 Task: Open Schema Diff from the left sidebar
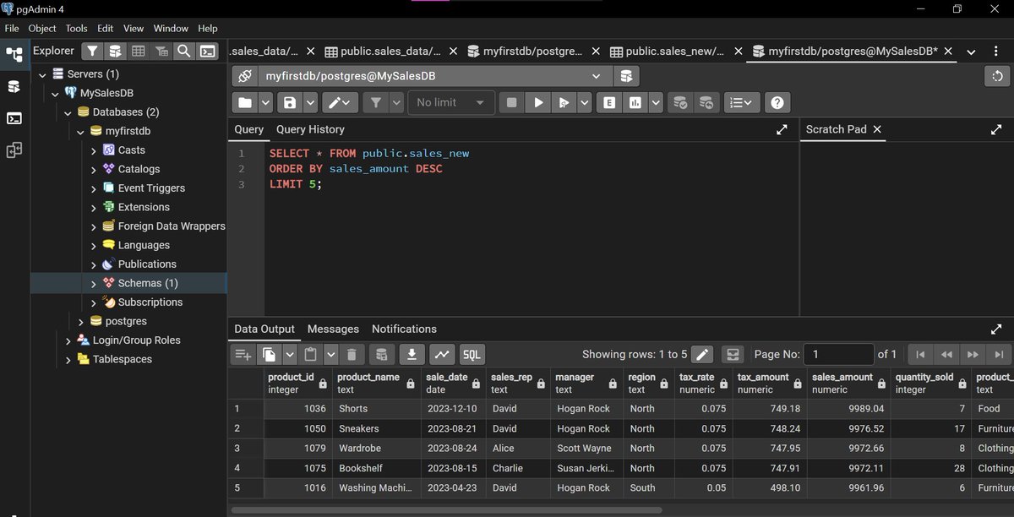point(14,150)
